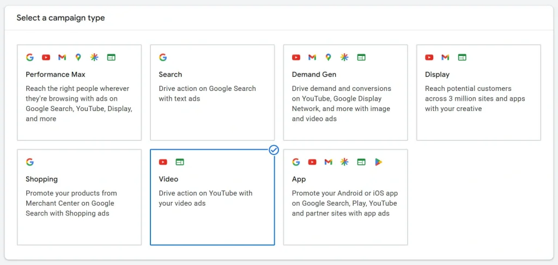Screen dimensions: 558x265
Task: Click the Display network icon in Performance Max card
Action: coord(111,57)
